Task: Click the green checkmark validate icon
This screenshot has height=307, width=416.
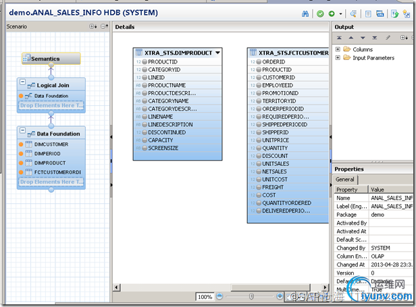Action: pos(319,13)
